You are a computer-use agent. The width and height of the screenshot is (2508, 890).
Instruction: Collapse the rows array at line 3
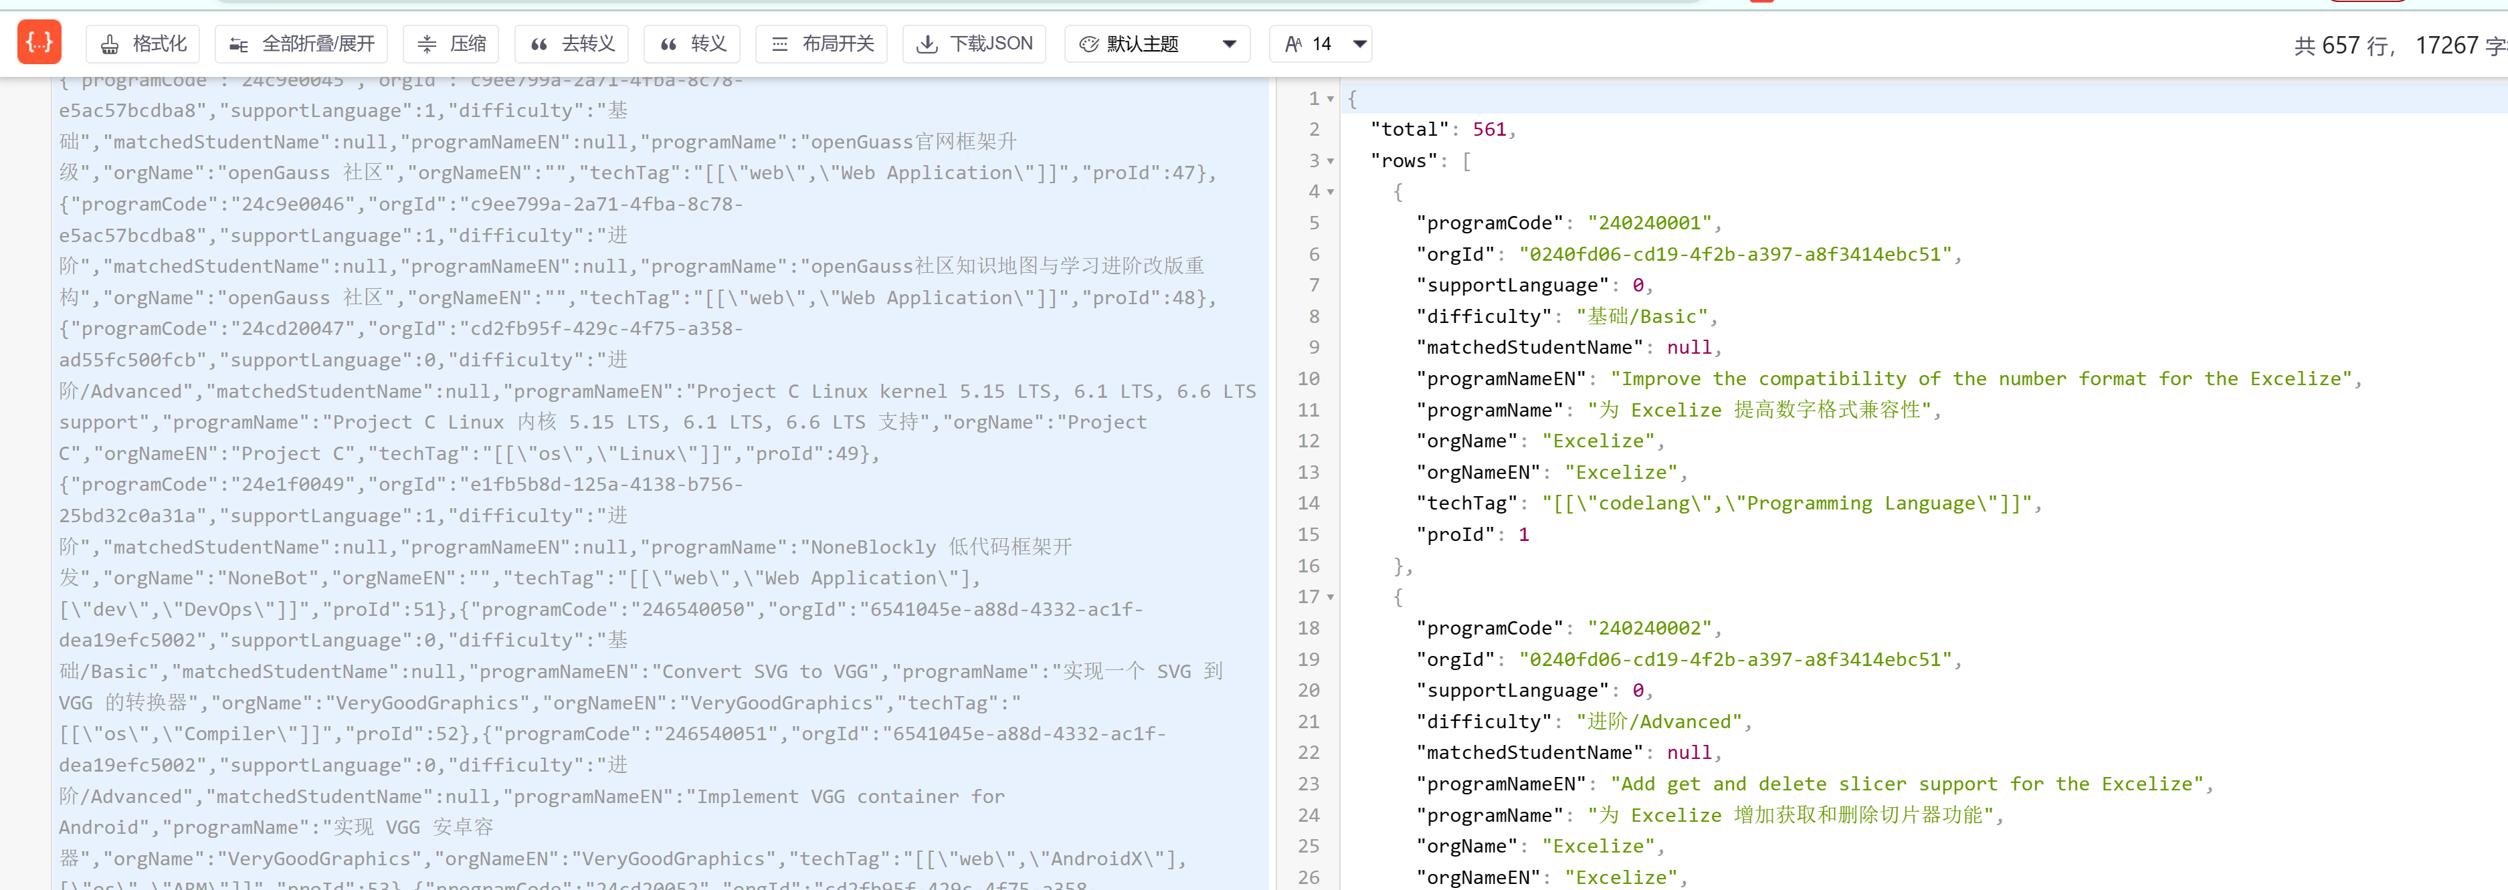(1330, 161)
